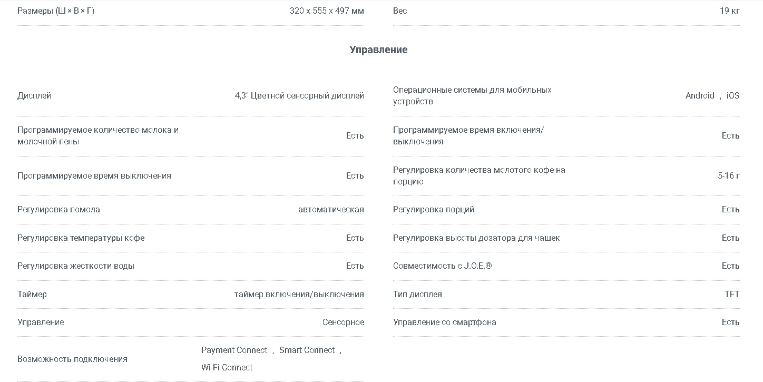
Task: Click the Android operating system value
Action: tap(700, 95)
